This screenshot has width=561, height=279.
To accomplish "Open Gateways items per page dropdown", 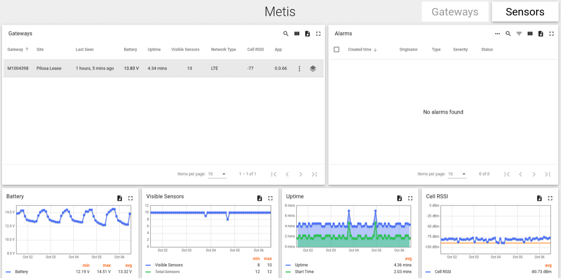I will tap(217, 174).
